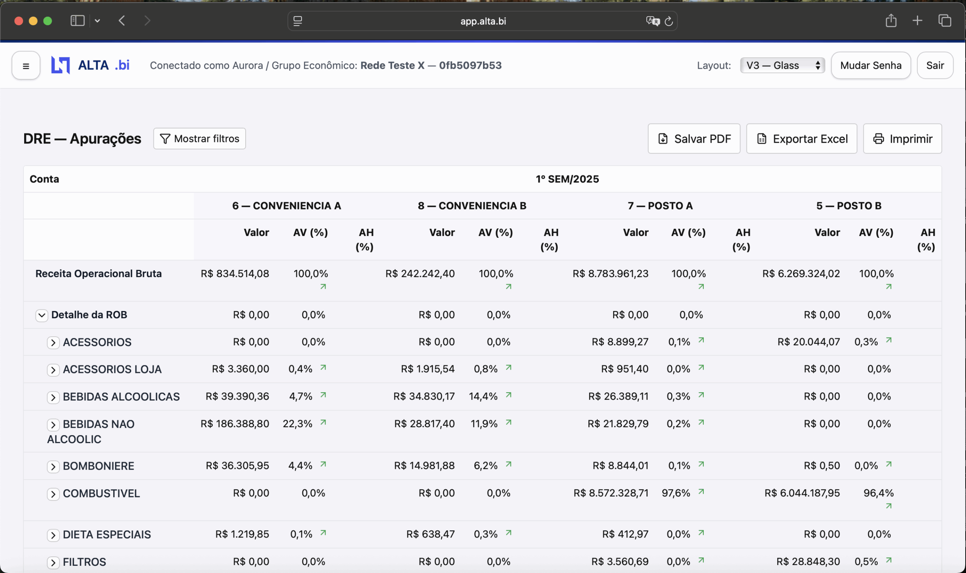Expand the COMBUSTIVEL row
Viewport: 966px width, 573px height.
(53, 494)
